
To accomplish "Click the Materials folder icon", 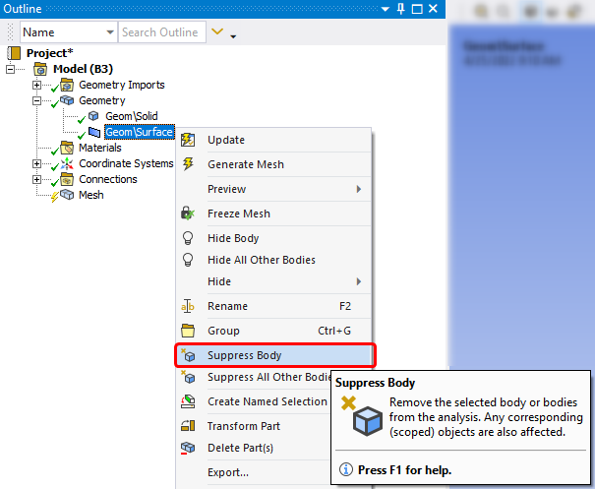I will tap(67, 148).
